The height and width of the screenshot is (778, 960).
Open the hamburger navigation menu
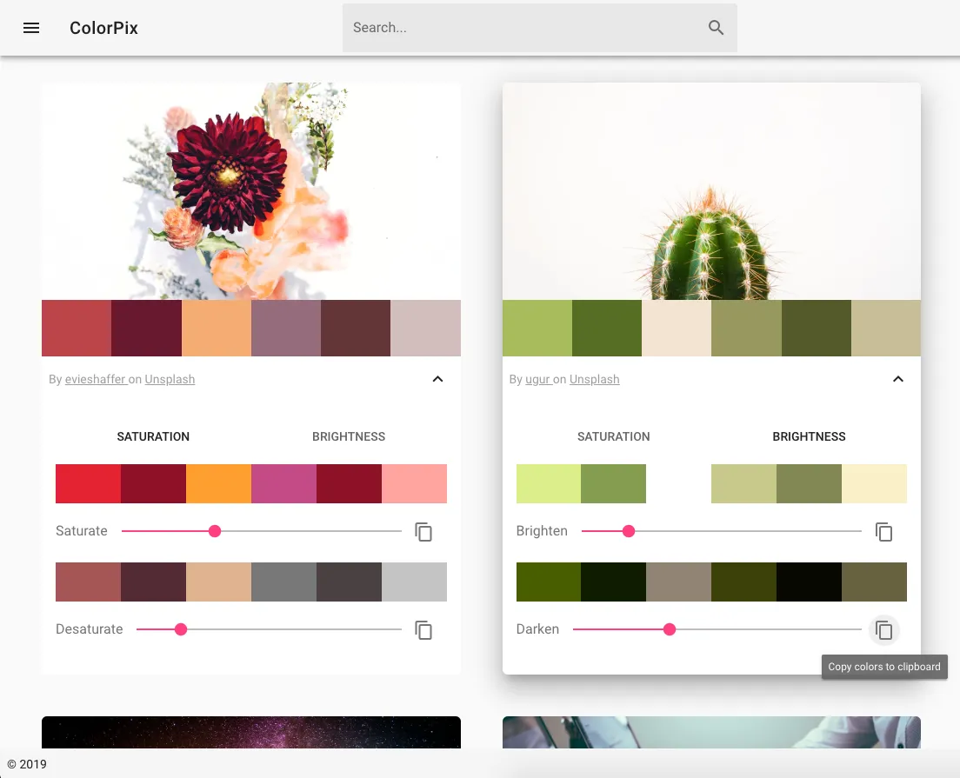(31, 28)
